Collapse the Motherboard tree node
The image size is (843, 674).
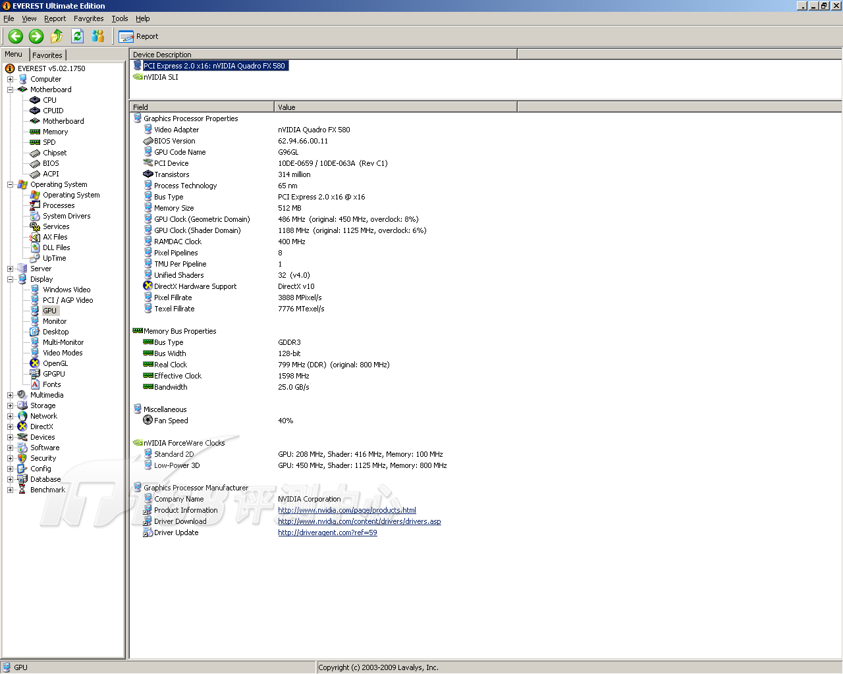(x=11, y=90)
